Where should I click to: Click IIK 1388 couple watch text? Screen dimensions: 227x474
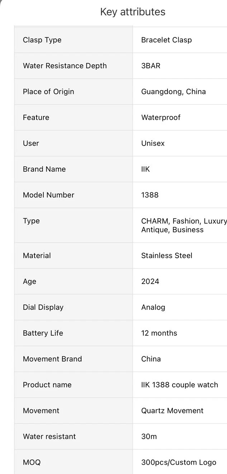click(180, 385)
